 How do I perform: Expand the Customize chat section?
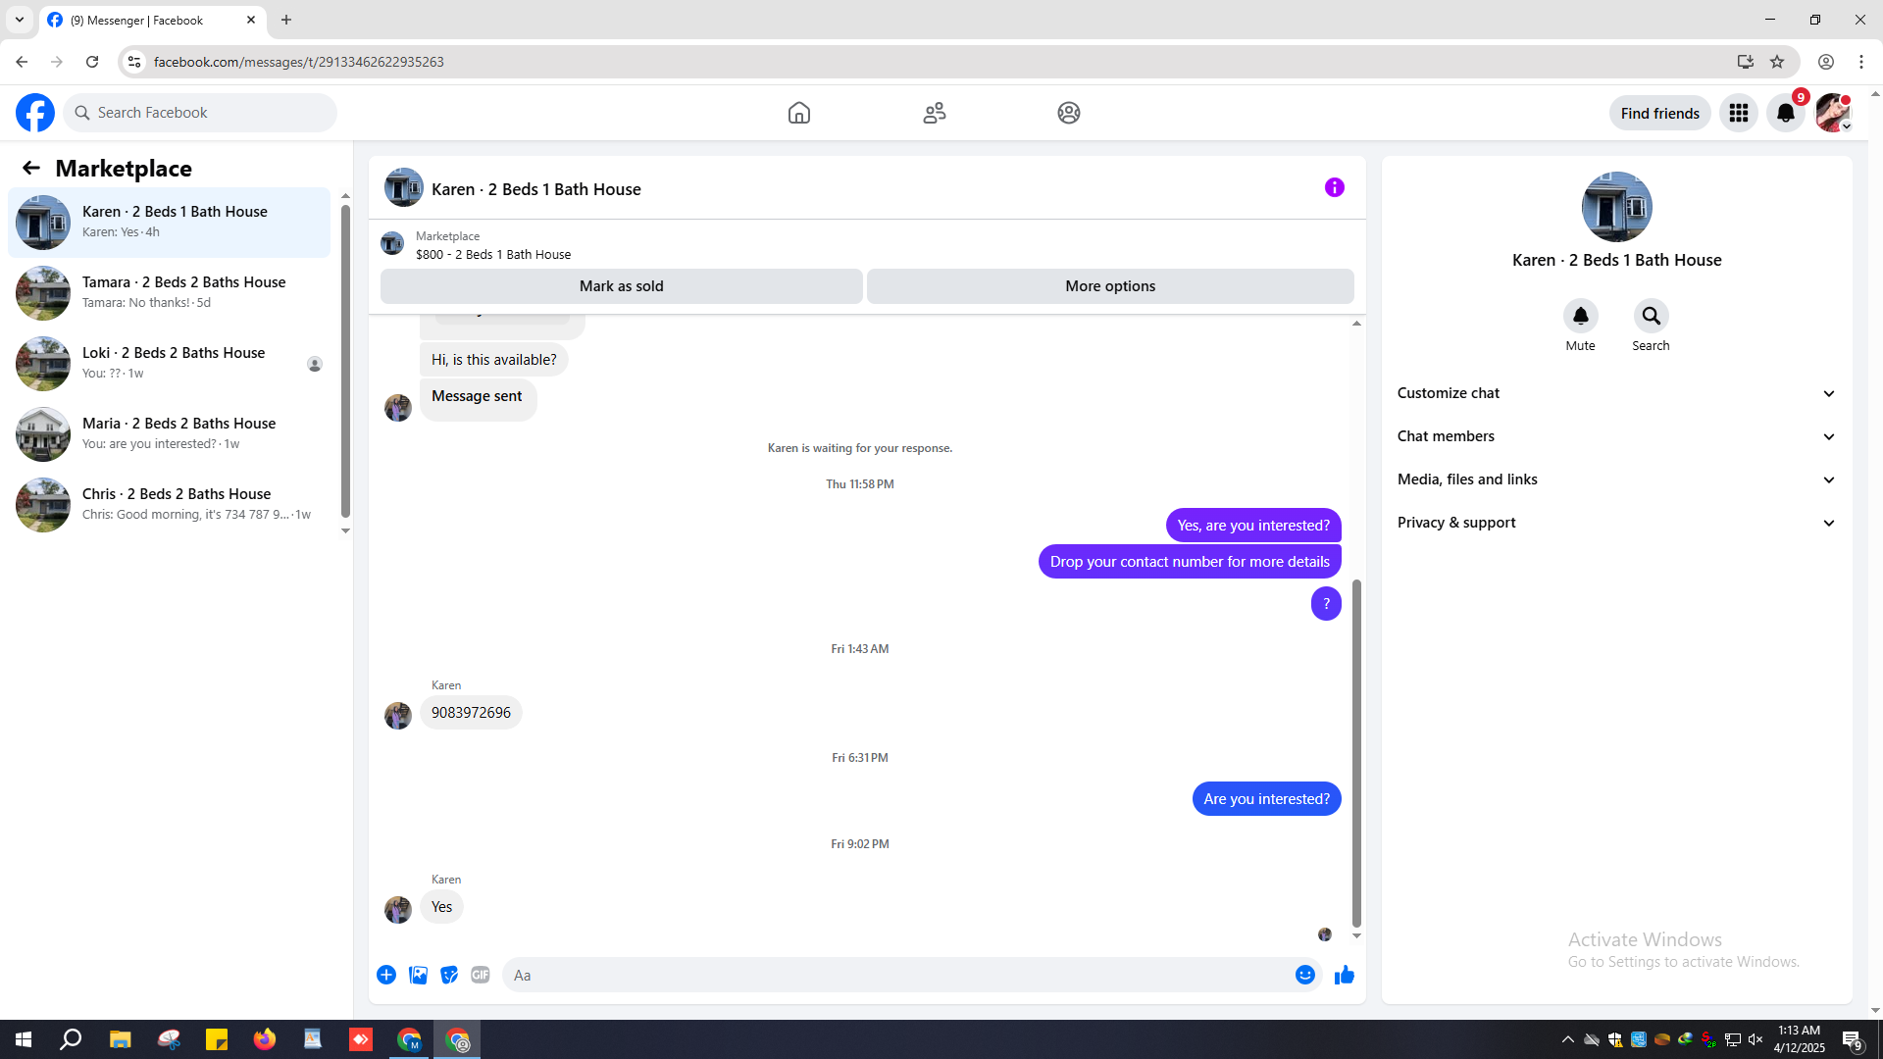click(x=1616, y=393)
